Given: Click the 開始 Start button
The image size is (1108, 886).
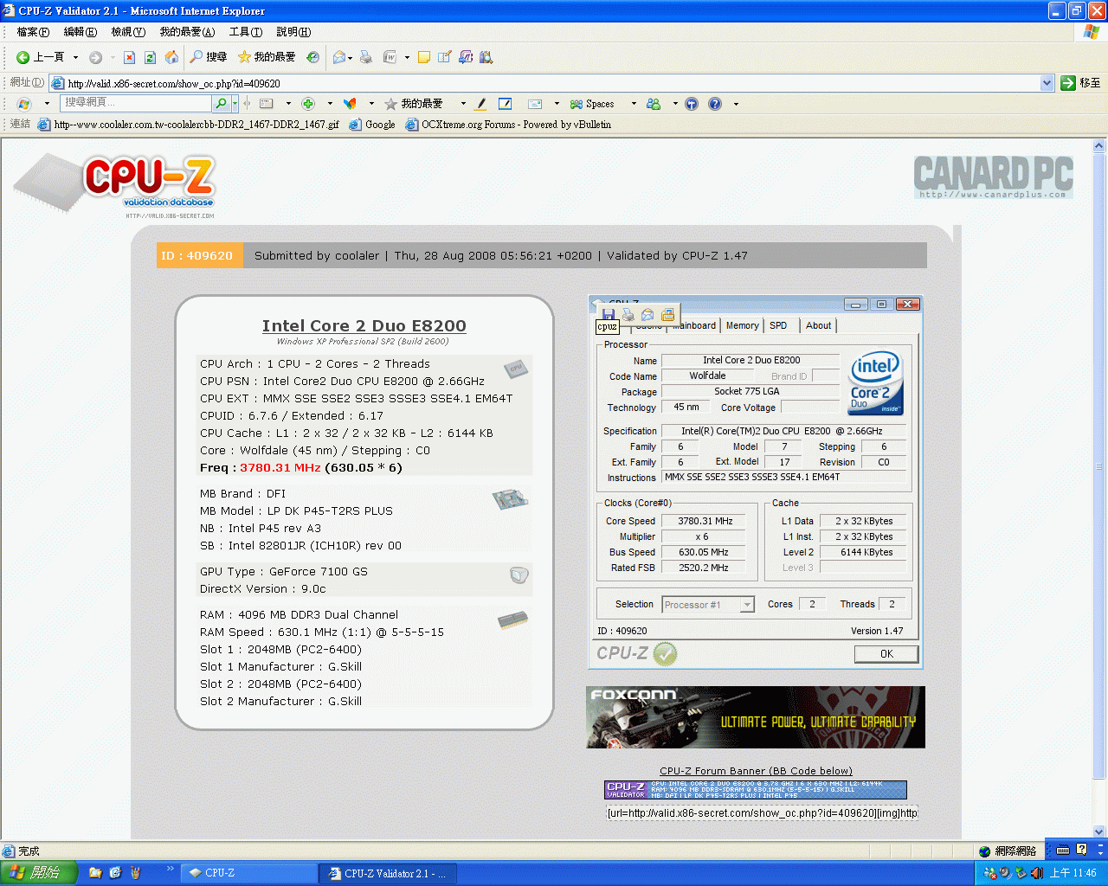Looking at the screenshot, I should tap(39, 873).
